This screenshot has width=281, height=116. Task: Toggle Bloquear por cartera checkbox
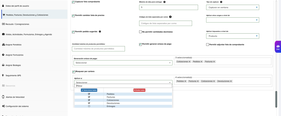[74, 72]
